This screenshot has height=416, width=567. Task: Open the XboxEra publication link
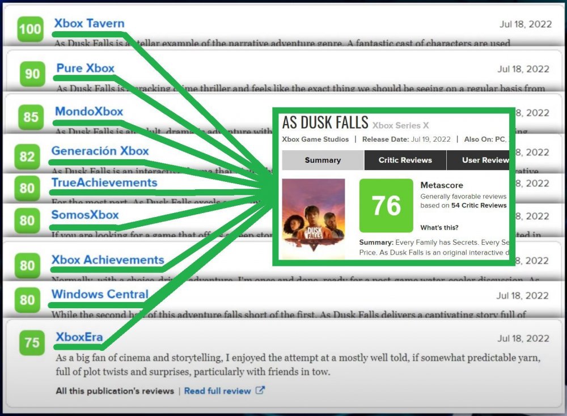(x=79, y=338)
